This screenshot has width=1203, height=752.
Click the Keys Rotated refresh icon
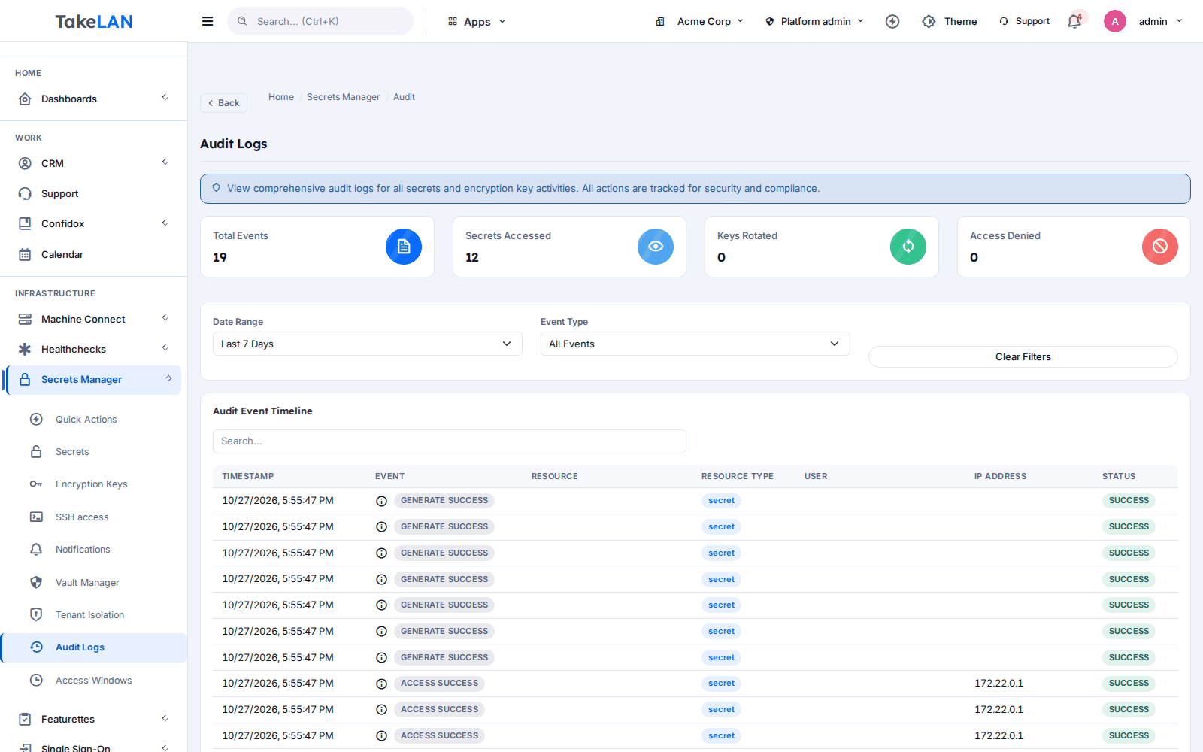coord(908,247)
